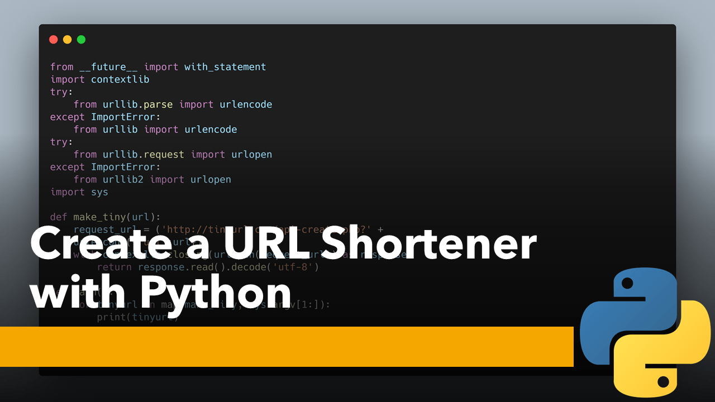Click the yellow minimize traffic light
This screenshot has width=715, height=402.
point(67,40)
